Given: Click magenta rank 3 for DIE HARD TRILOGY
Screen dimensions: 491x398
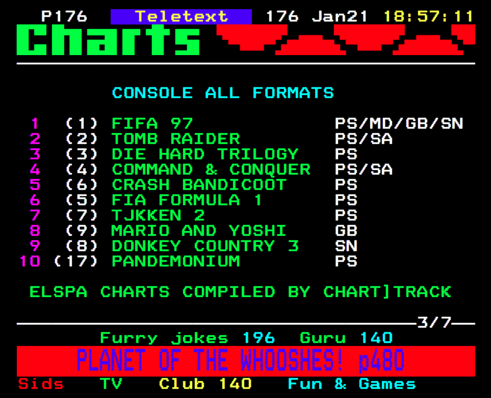Looking at the screenshot, I should (35, 154).
